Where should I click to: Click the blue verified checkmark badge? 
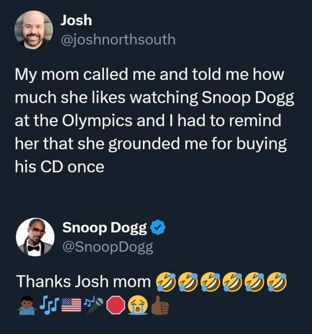pyautogui.click(x=158, y=227)
